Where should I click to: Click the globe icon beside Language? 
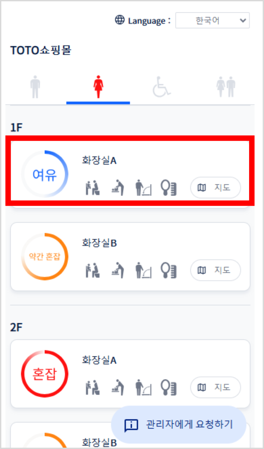coord(120,20)
